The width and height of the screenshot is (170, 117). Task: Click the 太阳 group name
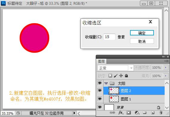(x=121, y=83)
